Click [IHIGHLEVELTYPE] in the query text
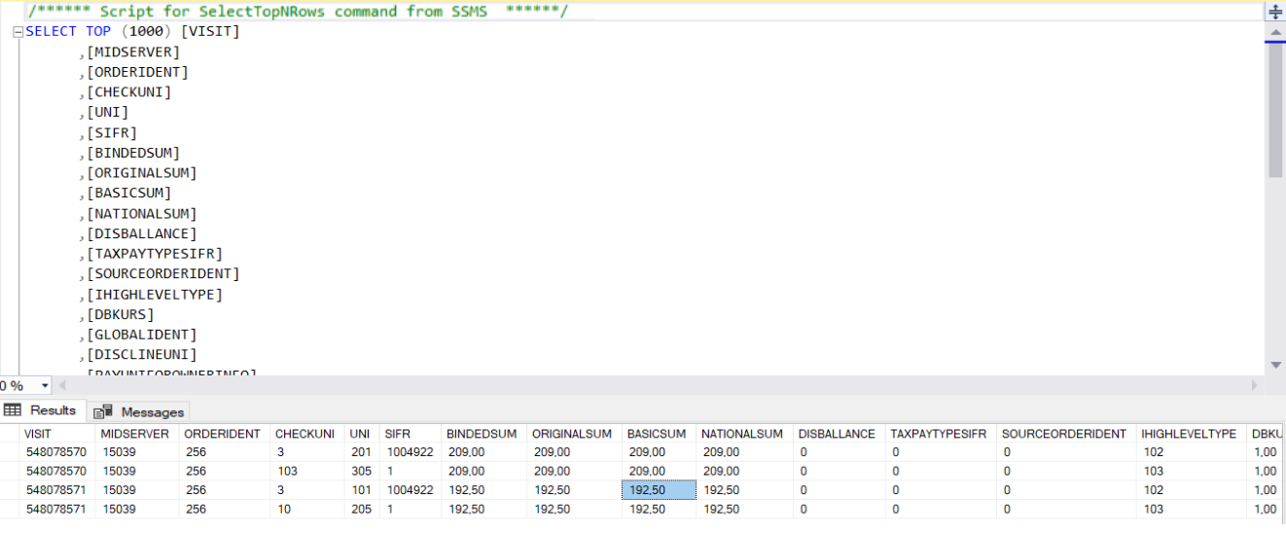1286x533 pixels. point(155,295)
